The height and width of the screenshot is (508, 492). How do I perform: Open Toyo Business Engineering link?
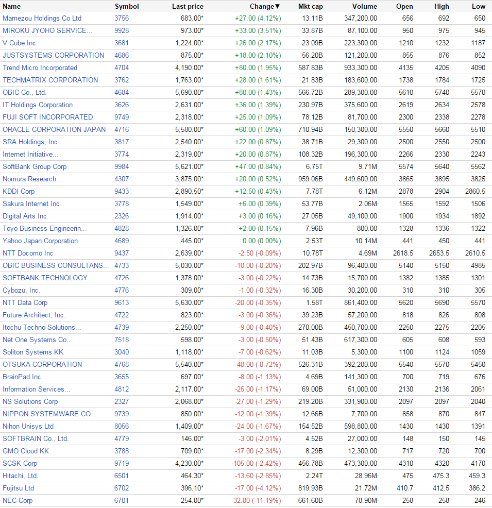tap(45, 229)
